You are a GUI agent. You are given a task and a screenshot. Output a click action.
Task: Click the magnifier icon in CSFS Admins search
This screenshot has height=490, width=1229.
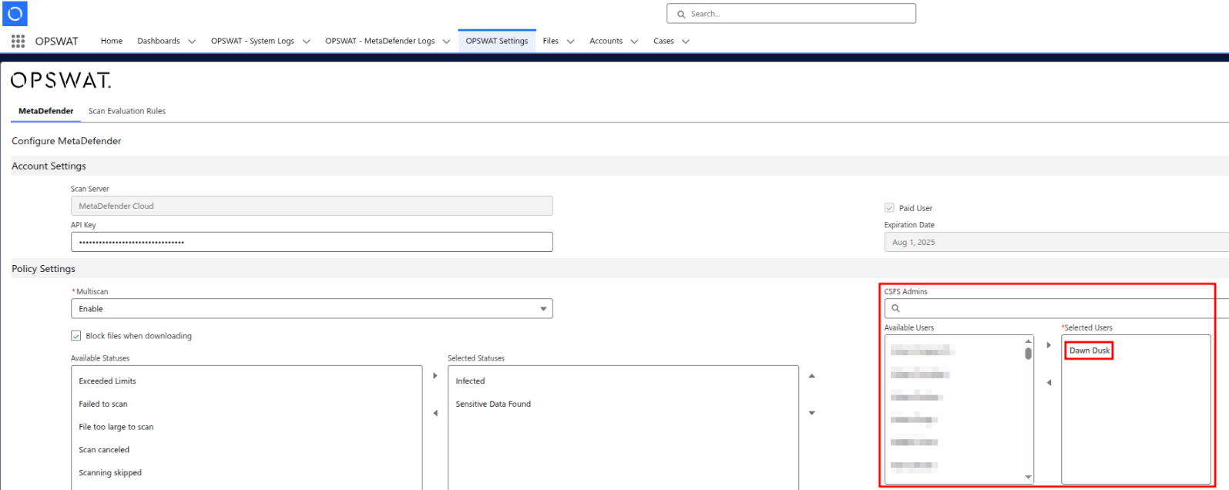tap(895, 308)
